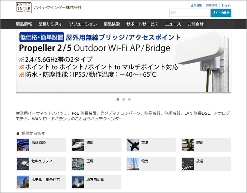Image resolution: width=247 pixels, height=193 pixels.
Task: Click the 工場 factory thumbnail
Action: [x=78, y=164]
